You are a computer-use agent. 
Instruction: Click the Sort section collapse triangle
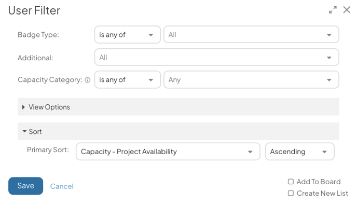click(x=24, y=131)
